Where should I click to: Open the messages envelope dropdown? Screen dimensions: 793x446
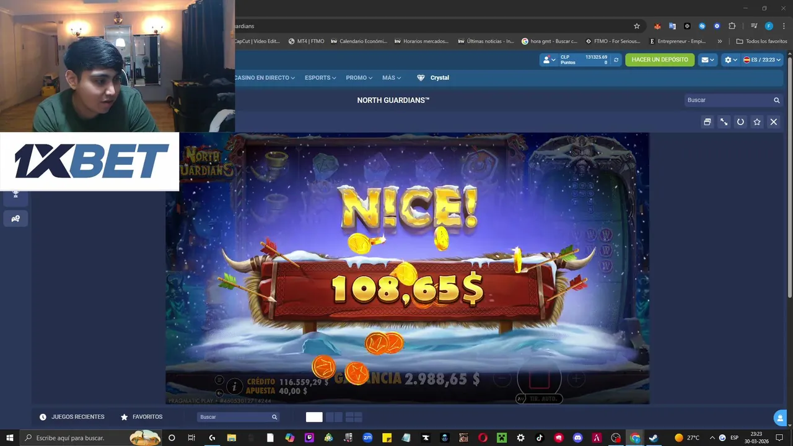(707, 60)
